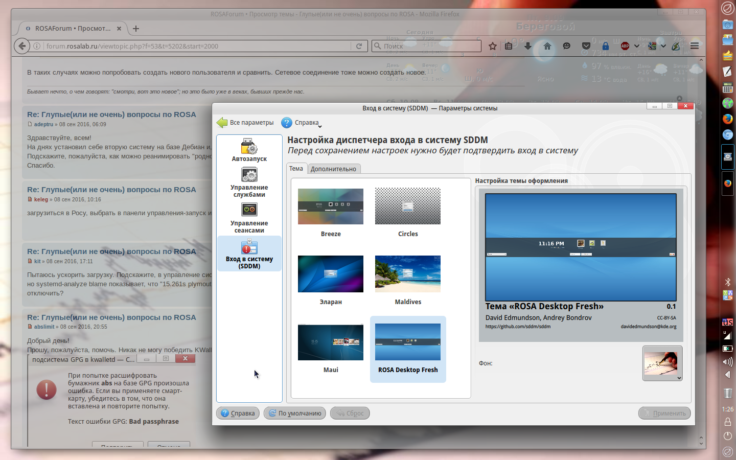Expand the Справка dropdown in the toolbar

coord(302,123)
